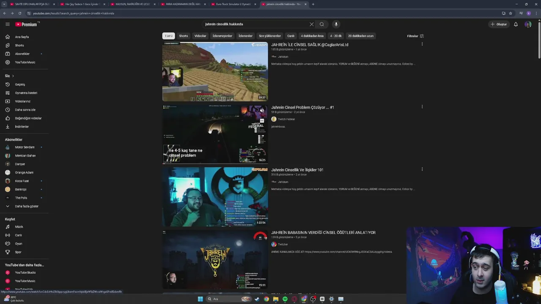Image resolution: width=541 pixels, height=304 pixels.
Task: Open the browser tab search dropdown
Action: coord(4,4)
